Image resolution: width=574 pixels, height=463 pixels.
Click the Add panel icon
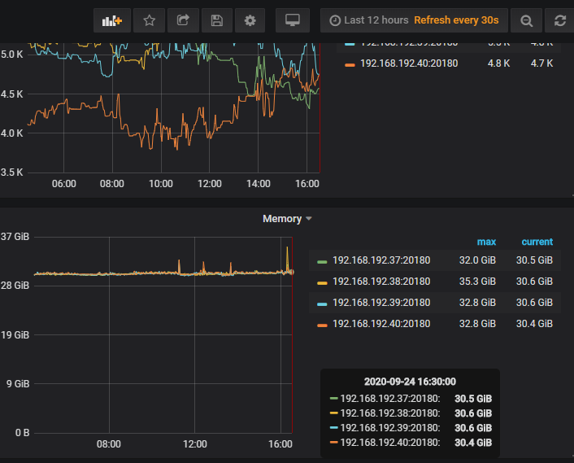[x=112, y=20]
